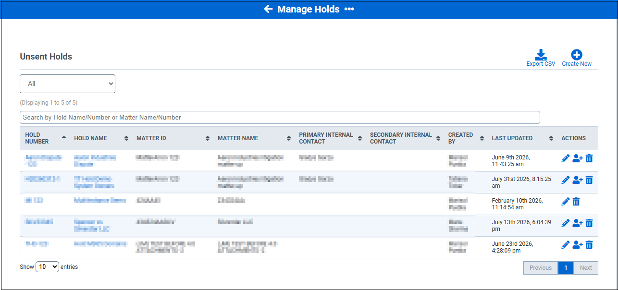
Task: Delete the hold updated June 9th 2026
Action: pos(589,158)
